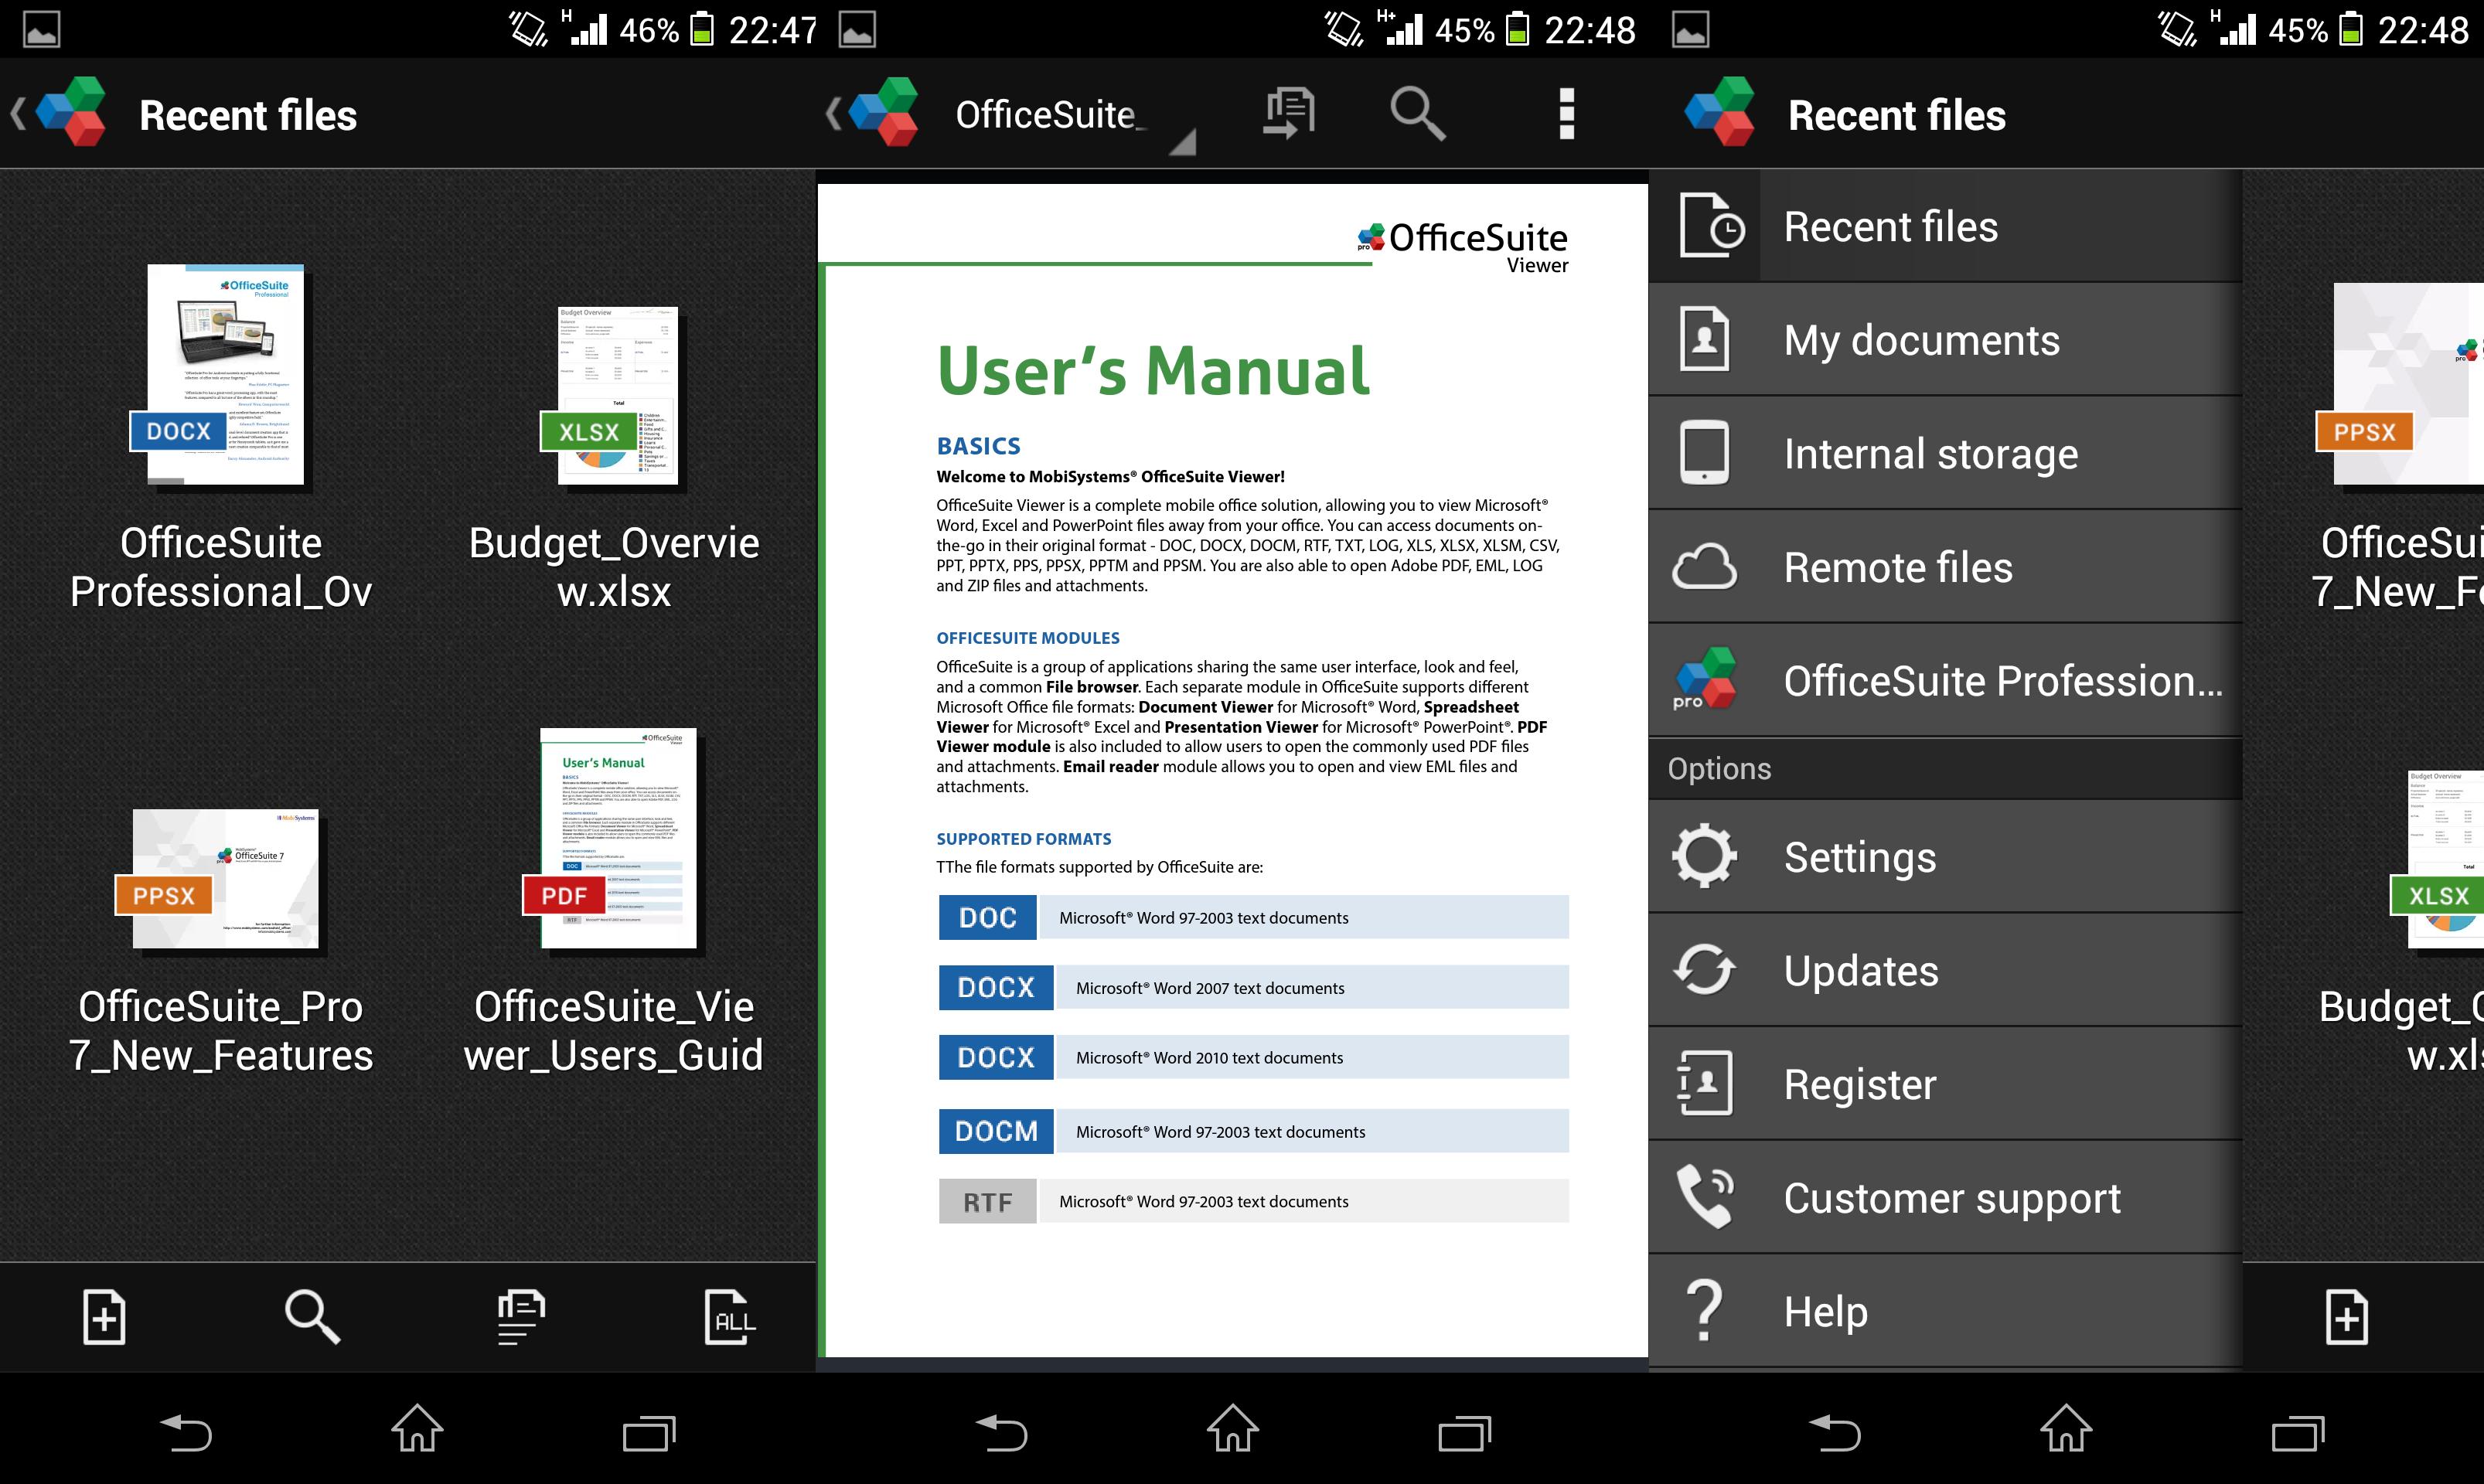Screen dimensions: 2484x1484
Task: Tap OfficeSuite logo back arrow in left screen
Action: (58, 113)
